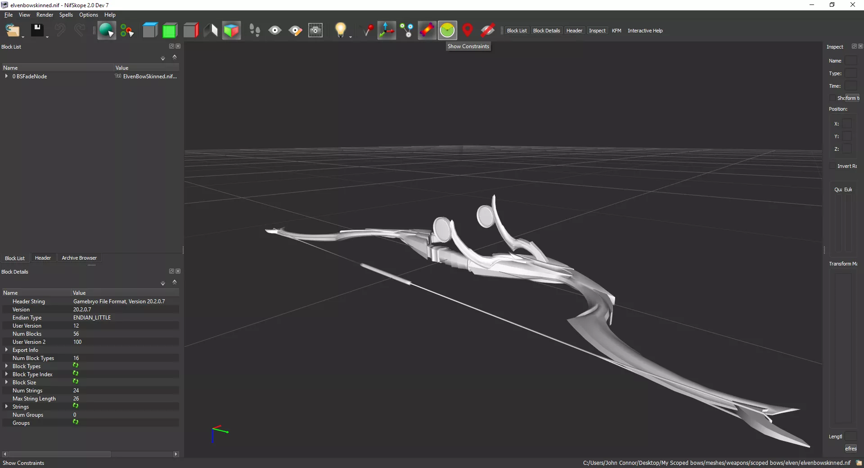Click the X position field in Inspect
This screenshot has height=468, width=864.
(847, 123)
